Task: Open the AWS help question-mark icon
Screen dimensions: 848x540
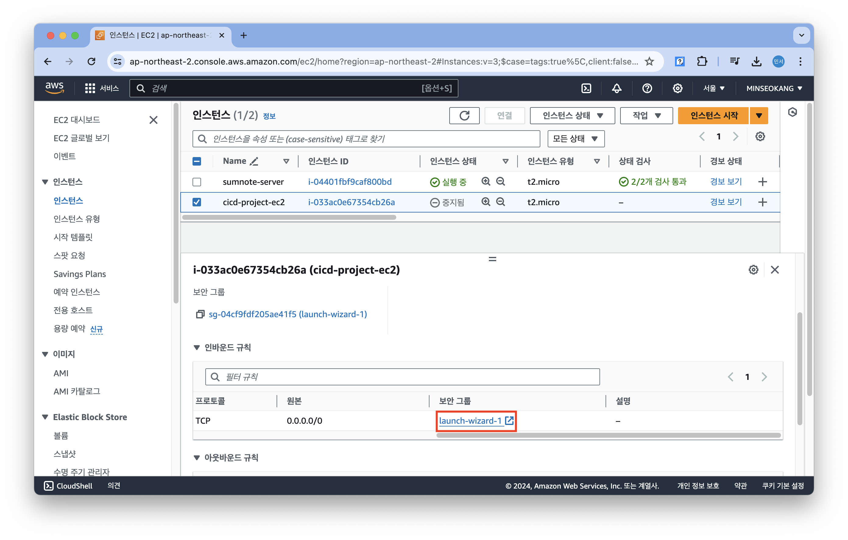Action: 647,88
